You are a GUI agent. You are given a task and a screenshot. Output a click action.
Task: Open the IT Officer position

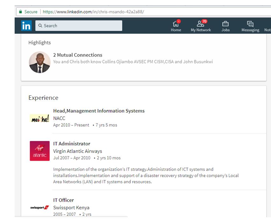63,200
